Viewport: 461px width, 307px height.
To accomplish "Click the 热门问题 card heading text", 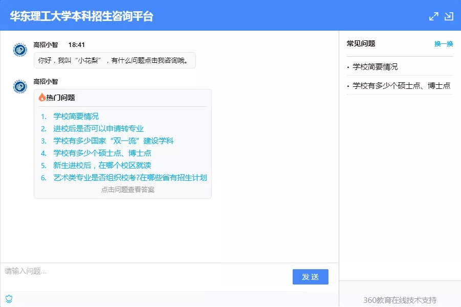I will [x=60, y=98].
